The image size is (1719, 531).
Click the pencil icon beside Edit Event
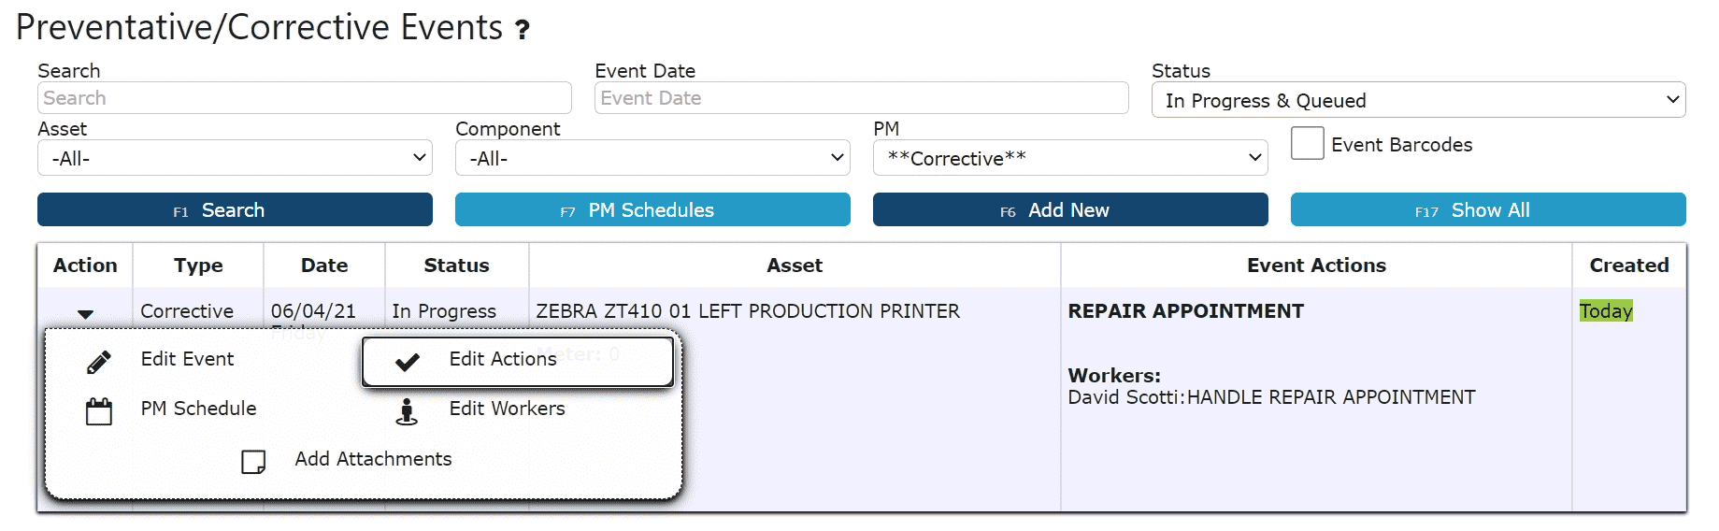[x=99, y=362]
